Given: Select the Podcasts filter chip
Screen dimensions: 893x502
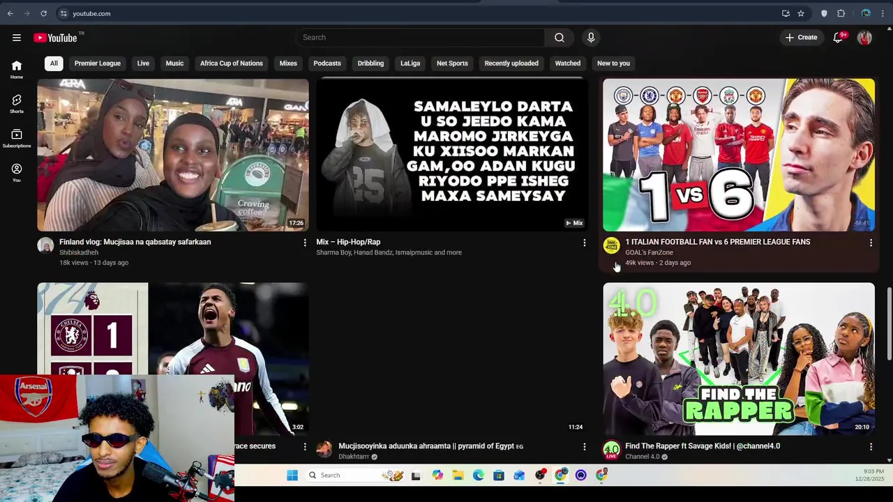Looking at the screenshot, I should [x=327, y=63].
